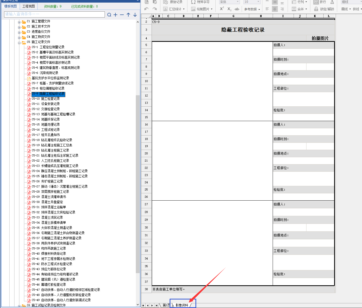Screen dimensions: 362x308
Task: Expand C3 进度造价文件 folder
Action: (x=19, y=33)
